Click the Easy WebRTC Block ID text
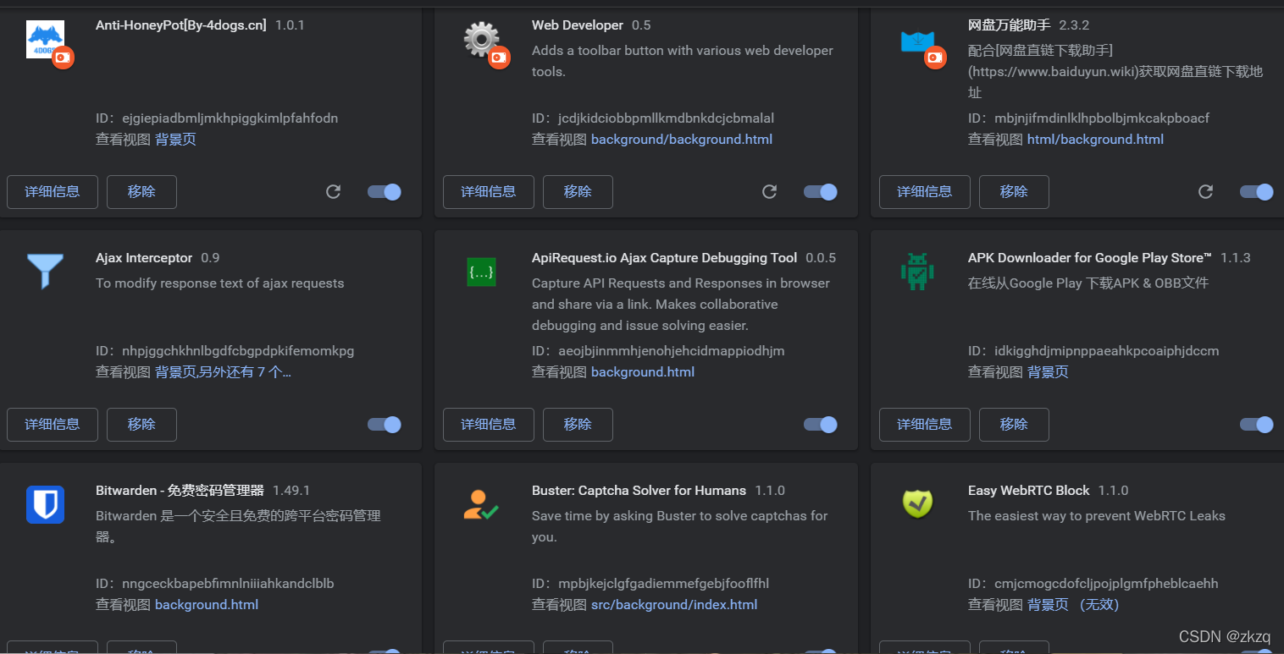Image resolution: width=1284 pixels, height=654 pixels. pos(1093,584)
